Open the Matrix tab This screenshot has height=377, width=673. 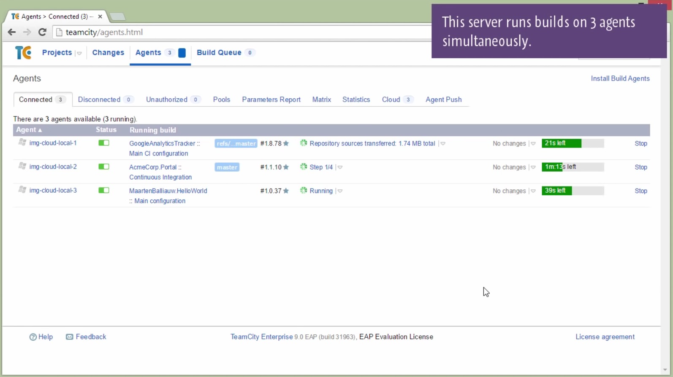point(322,100)
